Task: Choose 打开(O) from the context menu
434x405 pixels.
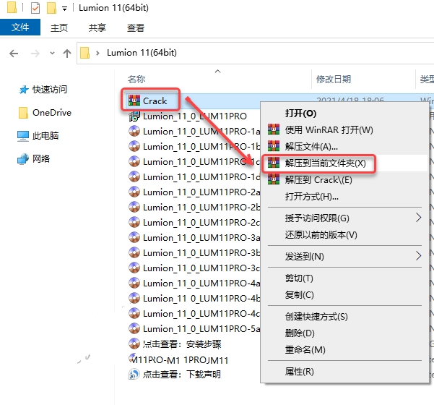Action: (x=345, y=114)
